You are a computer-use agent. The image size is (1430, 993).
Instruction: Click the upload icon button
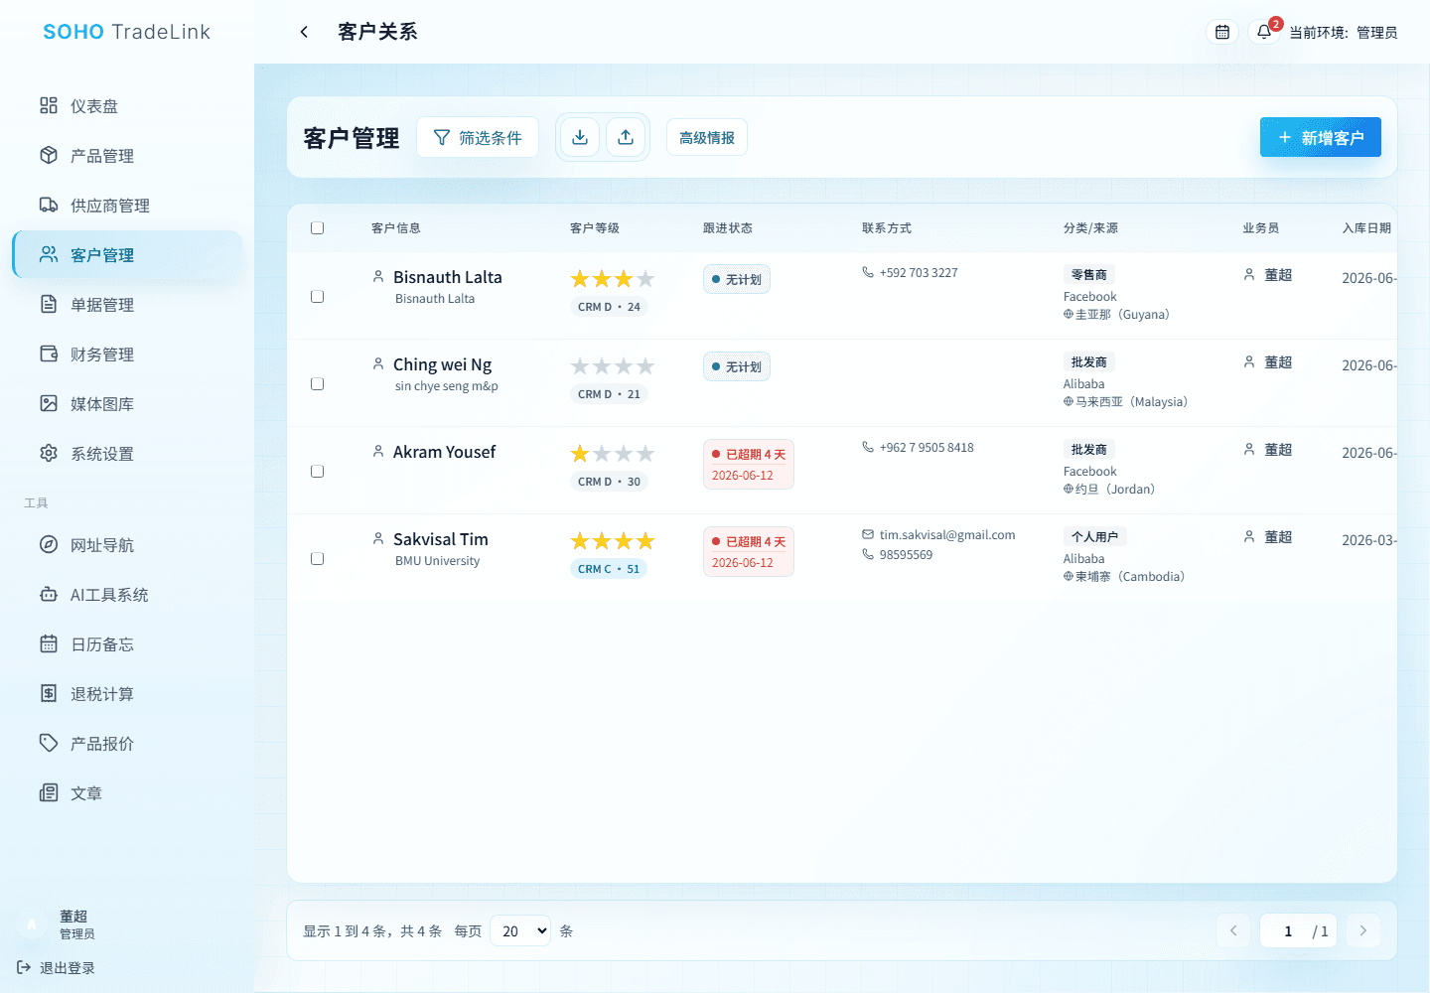626,137
